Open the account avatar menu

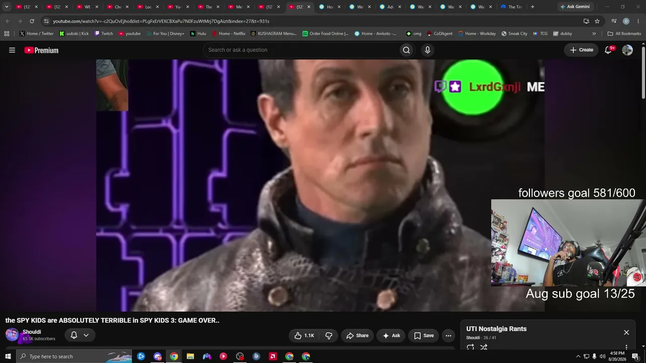pyautogui.click(x=627, y=50)
